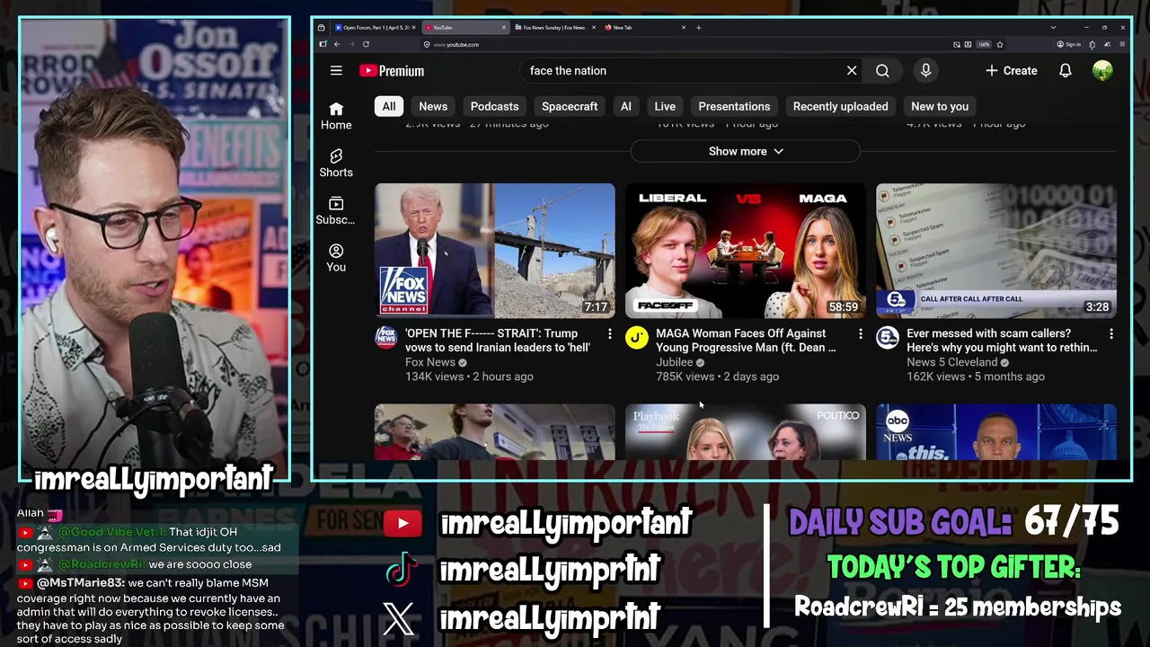Click the Jubilee channel avatar

tap(637, 338)
